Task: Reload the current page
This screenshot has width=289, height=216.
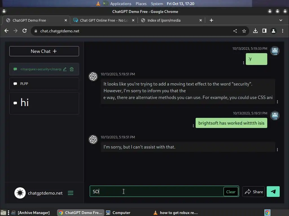Action: click(25, 31)
